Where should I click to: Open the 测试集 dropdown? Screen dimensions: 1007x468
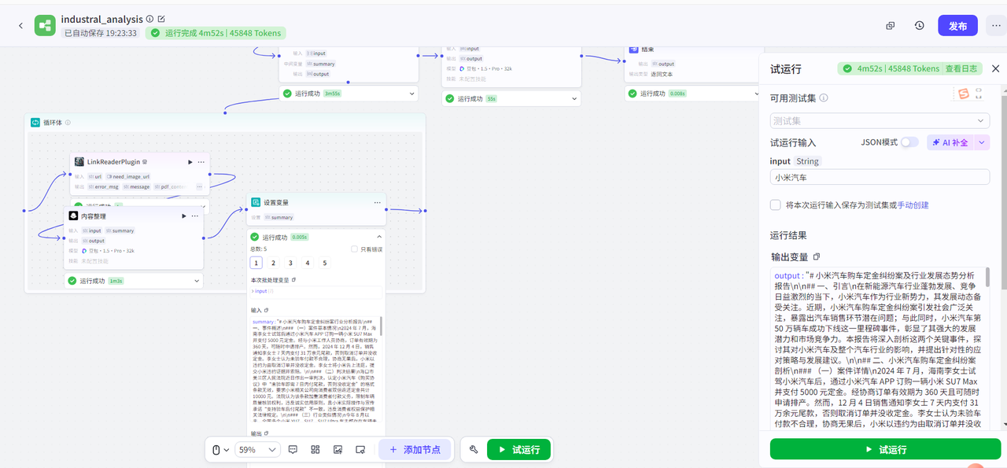pyautogui.click(x=880, y=121)
